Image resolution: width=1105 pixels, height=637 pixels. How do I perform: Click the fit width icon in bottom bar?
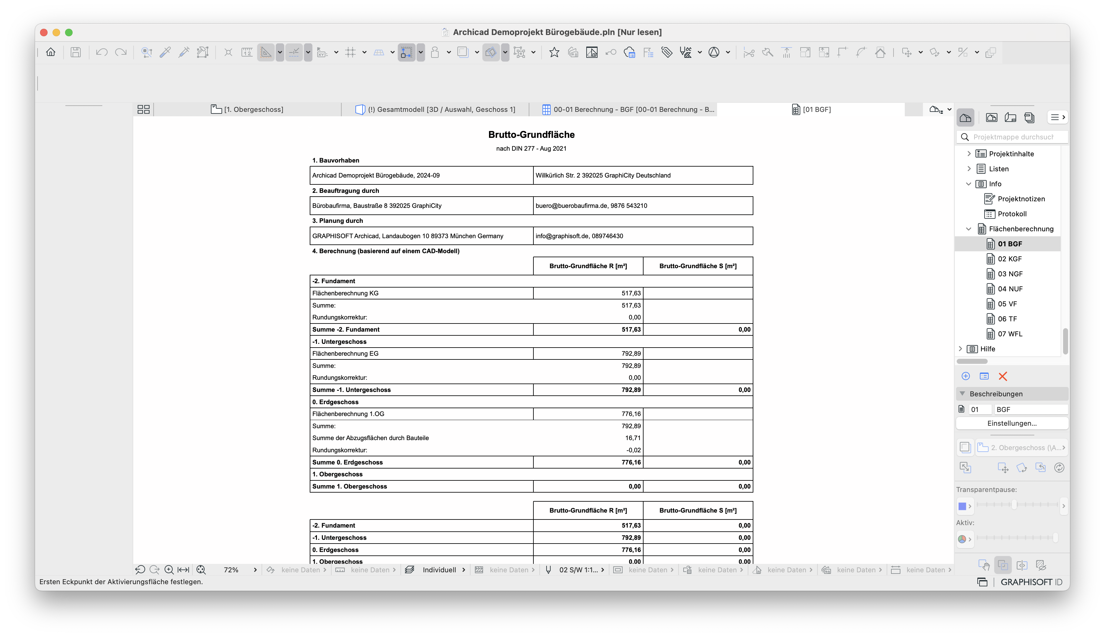pos(183,569)
